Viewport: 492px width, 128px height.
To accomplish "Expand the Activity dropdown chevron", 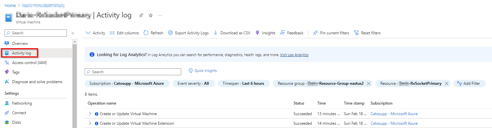I will [x=88, y=33].
